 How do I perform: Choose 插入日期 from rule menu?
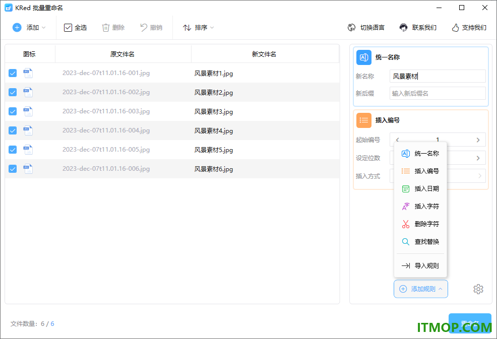click(420, 189)
